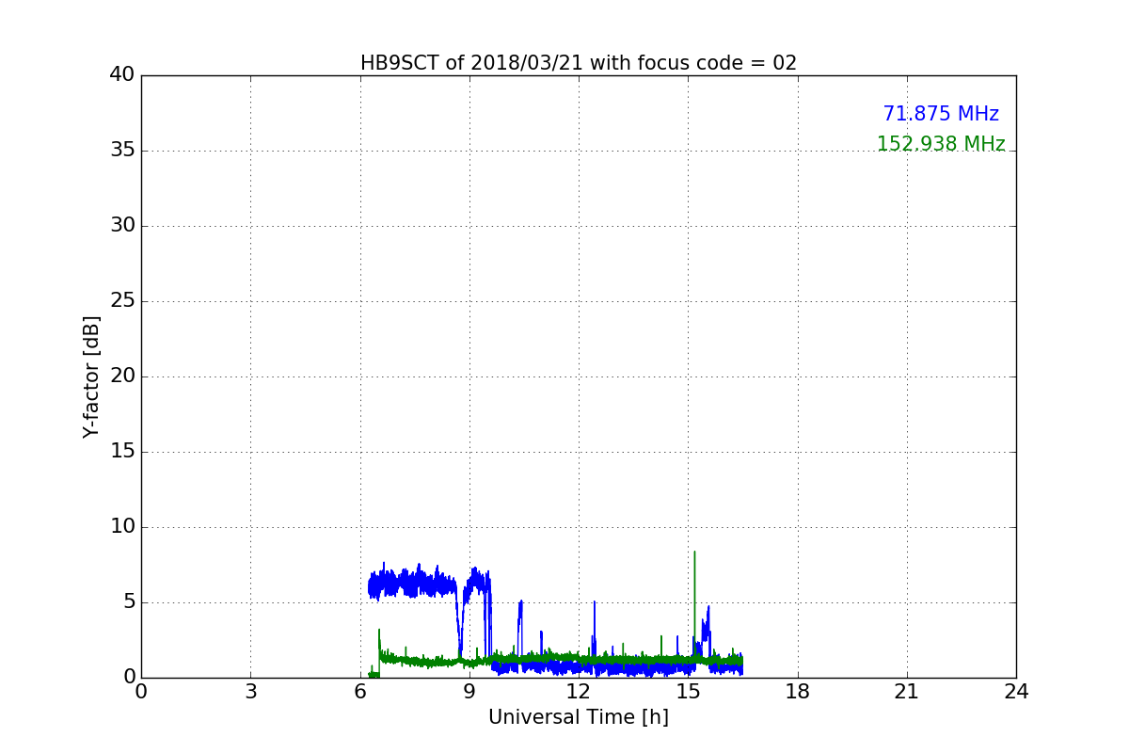The height and width of the screenshot is (753, 1129).
Task: Click the Y-factor [dB] axis label
Action: [x=91, y=376]
